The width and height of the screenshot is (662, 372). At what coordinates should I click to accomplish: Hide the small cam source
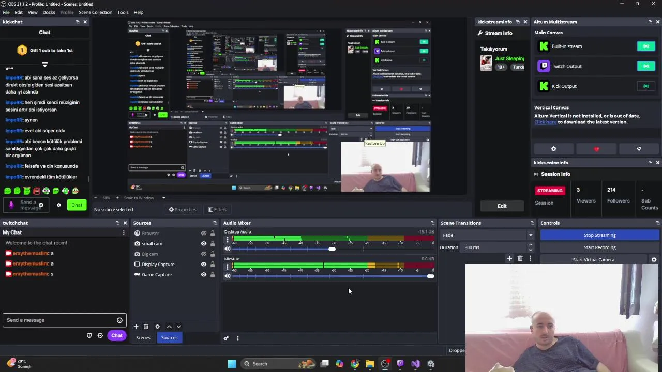pos(204,244)
